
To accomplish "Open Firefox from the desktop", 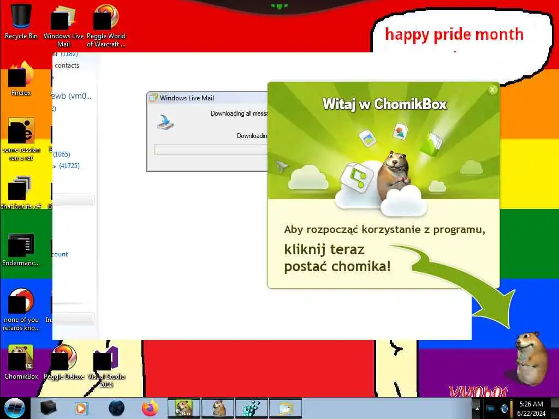I will click(21, 79).
